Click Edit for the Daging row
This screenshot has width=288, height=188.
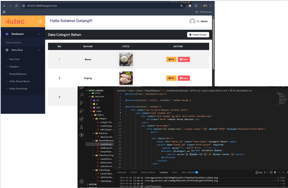171,78
